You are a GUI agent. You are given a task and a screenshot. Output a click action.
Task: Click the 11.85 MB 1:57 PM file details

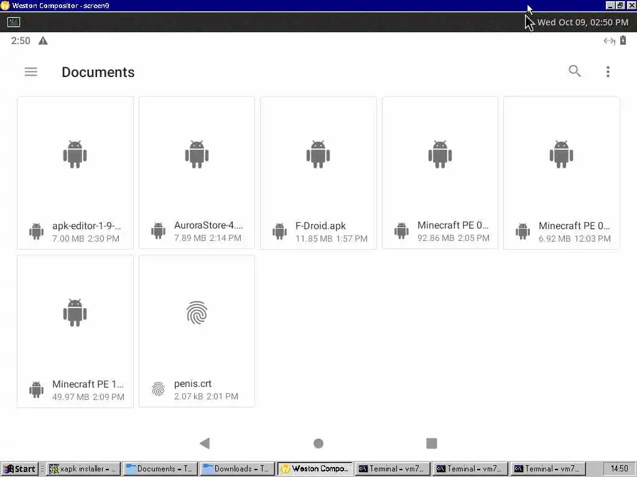coord(332,238)
